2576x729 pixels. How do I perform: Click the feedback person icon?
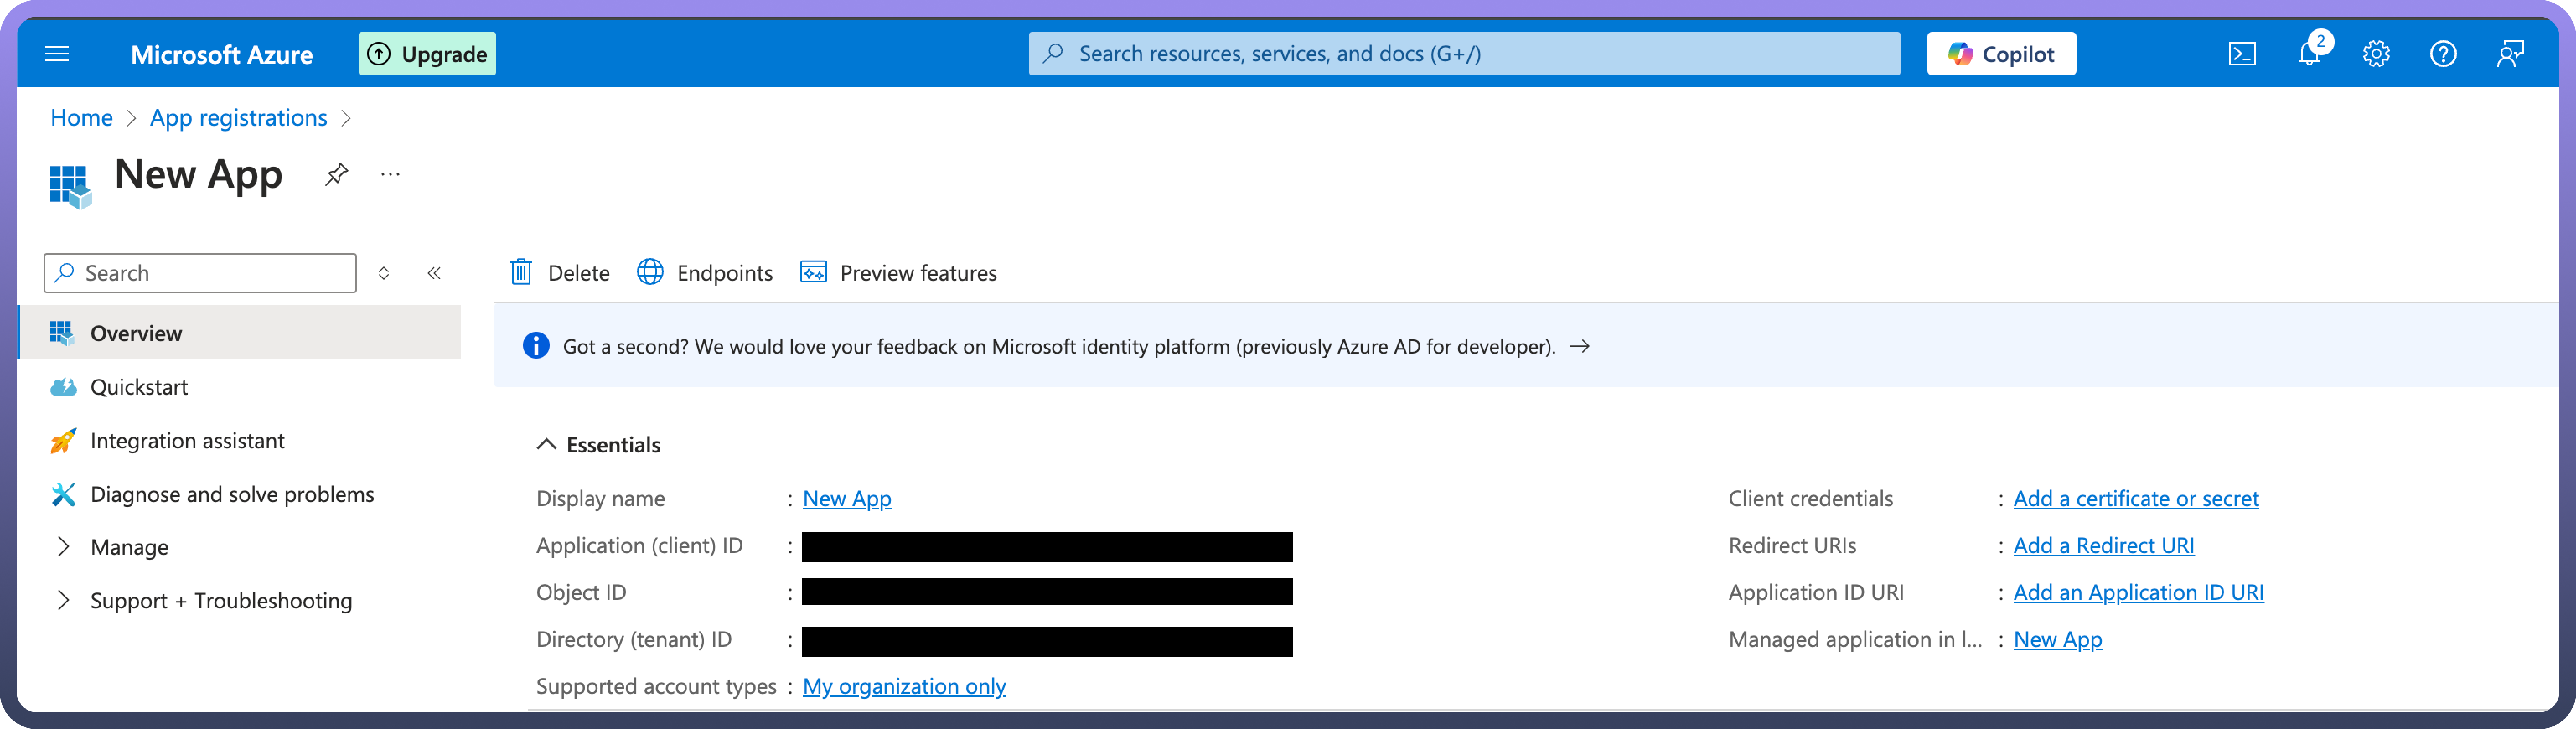[x=2510, y=54]
